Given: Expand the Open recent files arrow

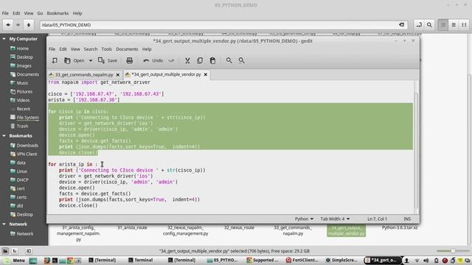Looking at the screenshot, I should point(90,60).
